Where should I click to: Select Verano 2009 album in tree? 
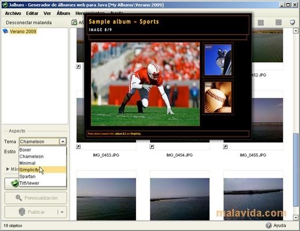point(23,31)
